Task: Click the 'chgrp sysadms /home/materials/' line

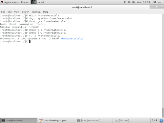Action: click(x=36, y=18)
